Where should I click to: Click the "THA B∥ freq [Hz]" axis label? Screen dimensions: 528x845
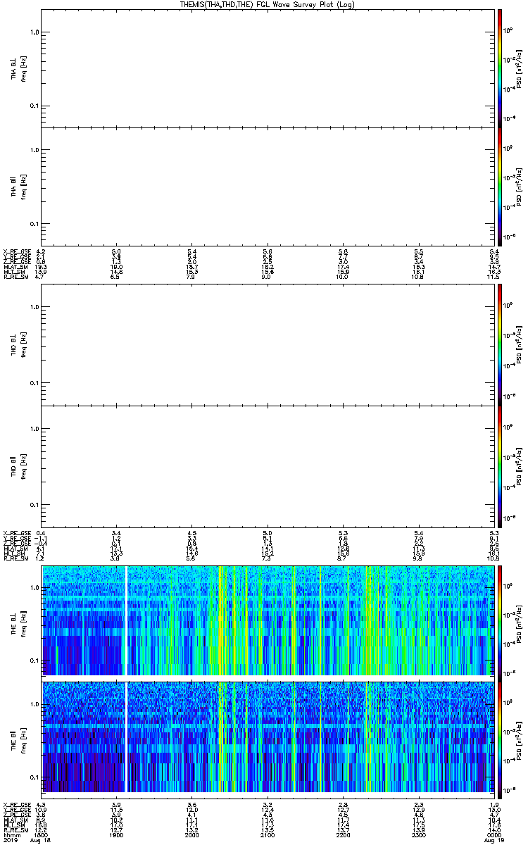click(18, 186)
